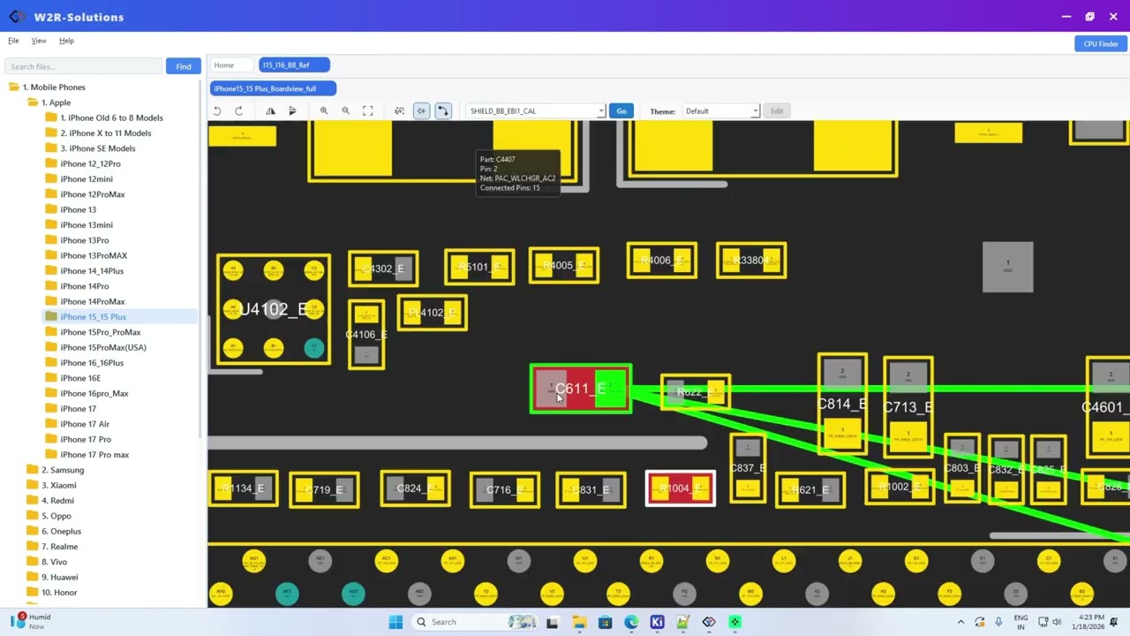Open Microsoft Edge from the taskbar
Viewport: 1130px width, 636px height.
631,622
